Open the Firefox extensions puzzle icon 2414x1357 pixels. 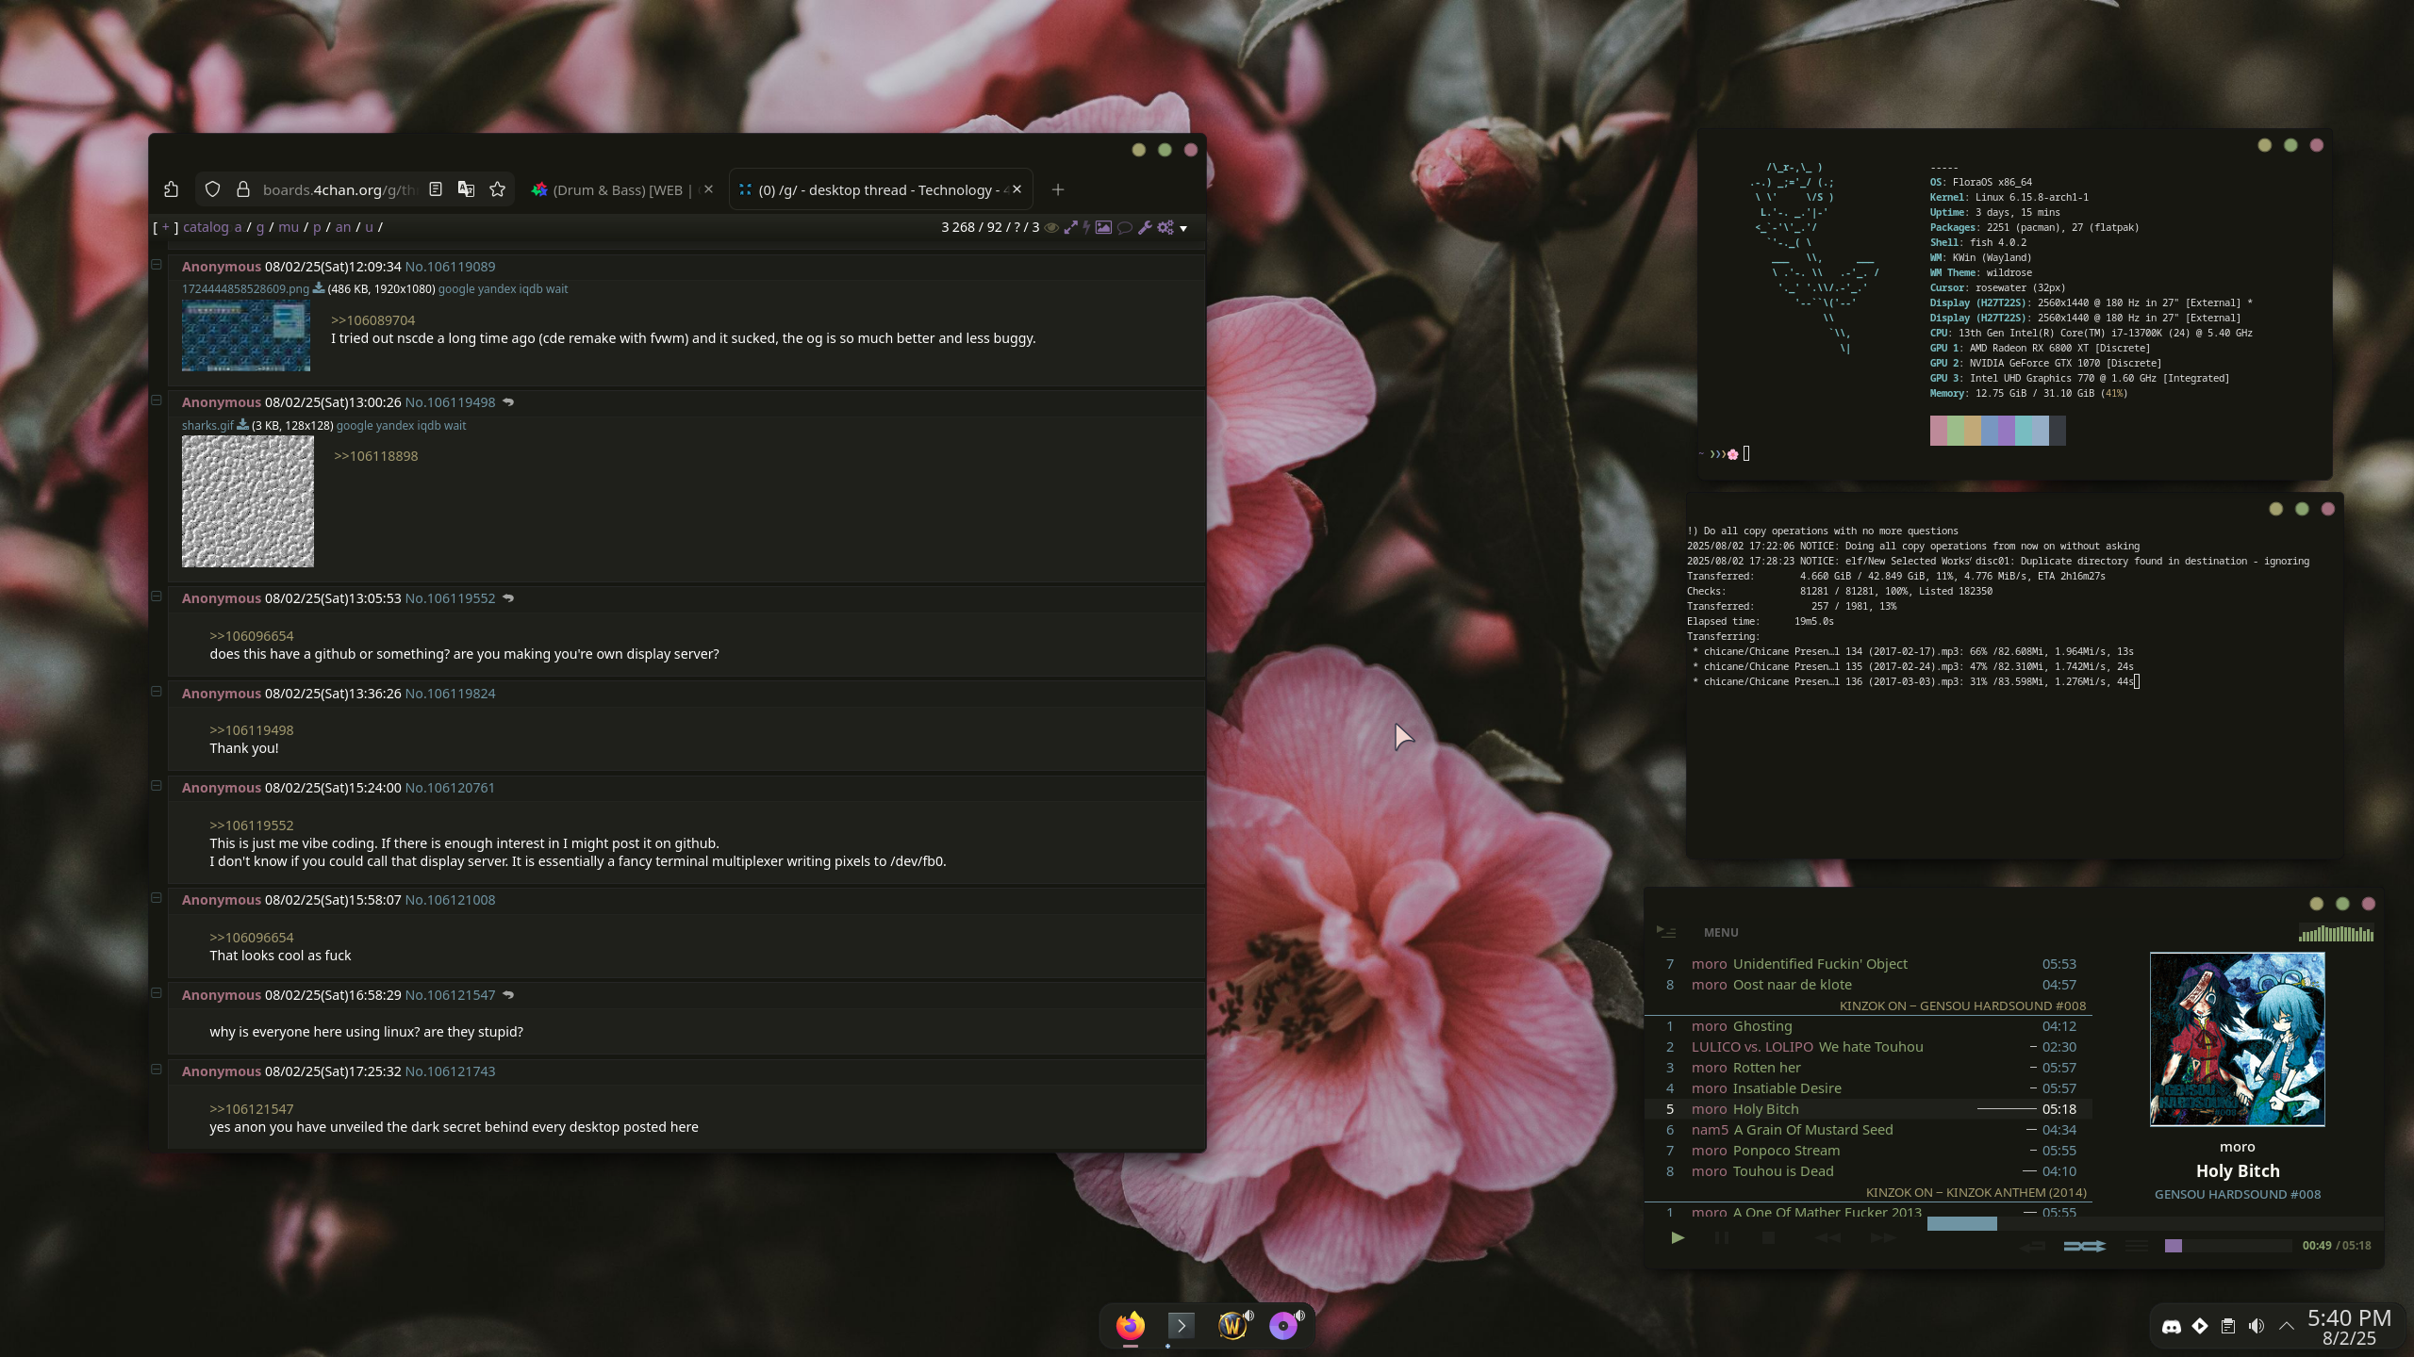pyautogui.click(x=171, y=189)
